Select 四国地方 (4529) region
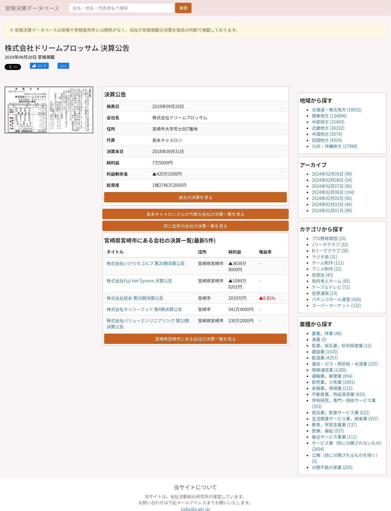The width and height of the screenshot is (391, 511). (327, 140)
